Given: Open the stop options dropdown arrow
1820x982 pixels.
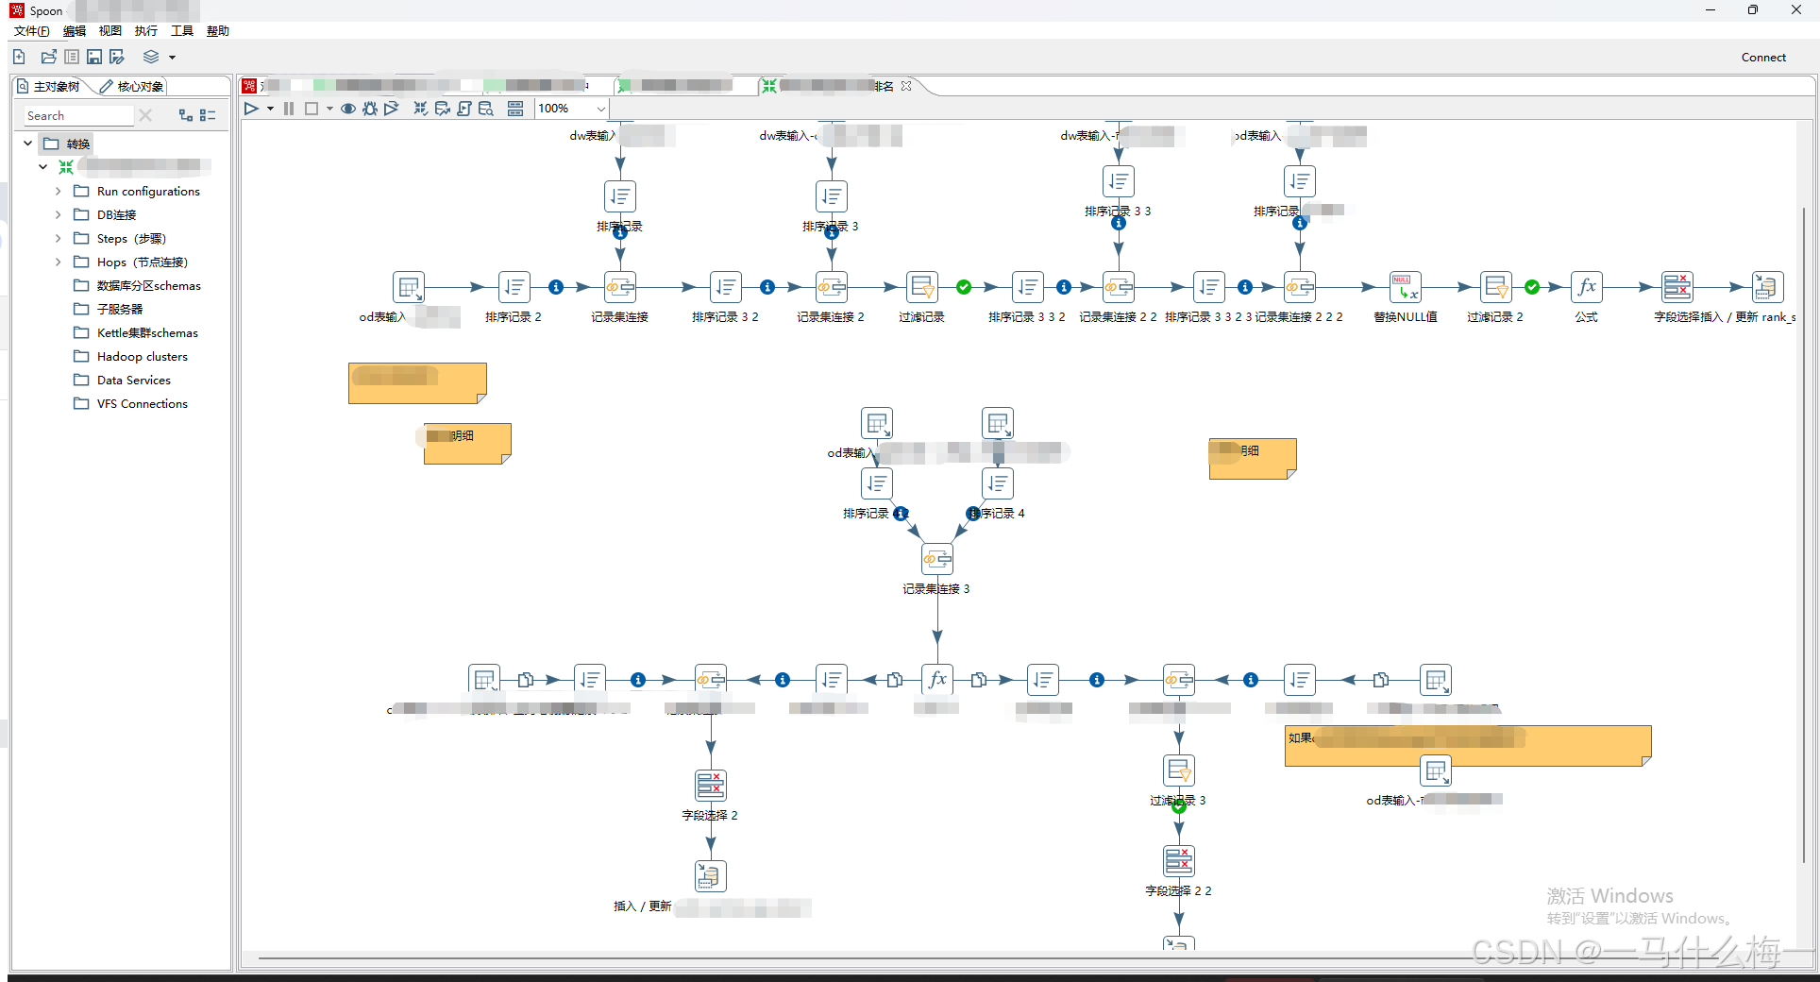Looking at the screenshot, I should (329, 109).
